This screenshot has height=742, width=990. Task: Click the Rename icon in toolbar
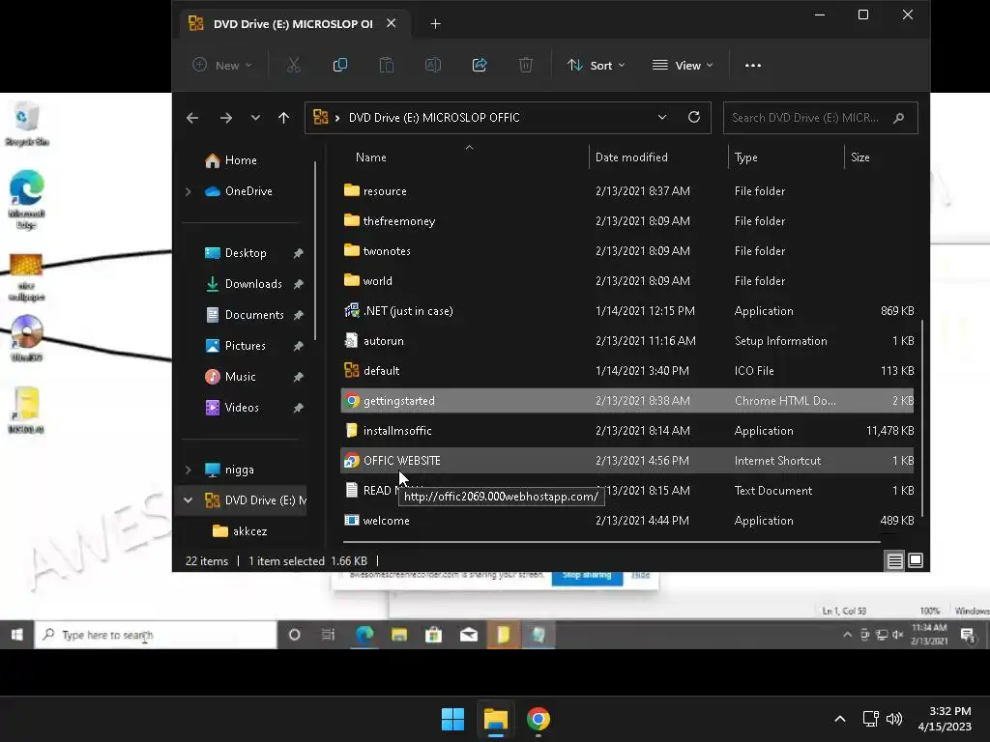click(432, 65)
